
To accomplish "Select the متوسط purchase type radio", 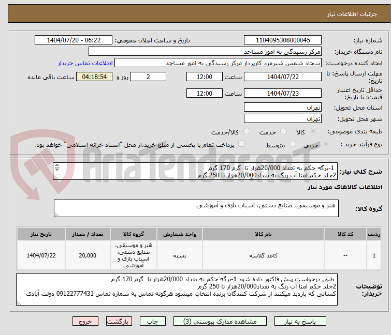I will [293, 144].
